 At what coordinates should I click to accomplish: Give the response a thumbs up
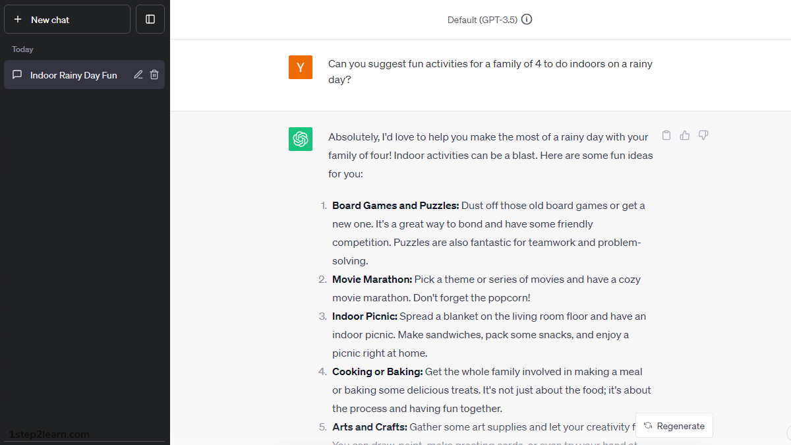coord(685,135)
